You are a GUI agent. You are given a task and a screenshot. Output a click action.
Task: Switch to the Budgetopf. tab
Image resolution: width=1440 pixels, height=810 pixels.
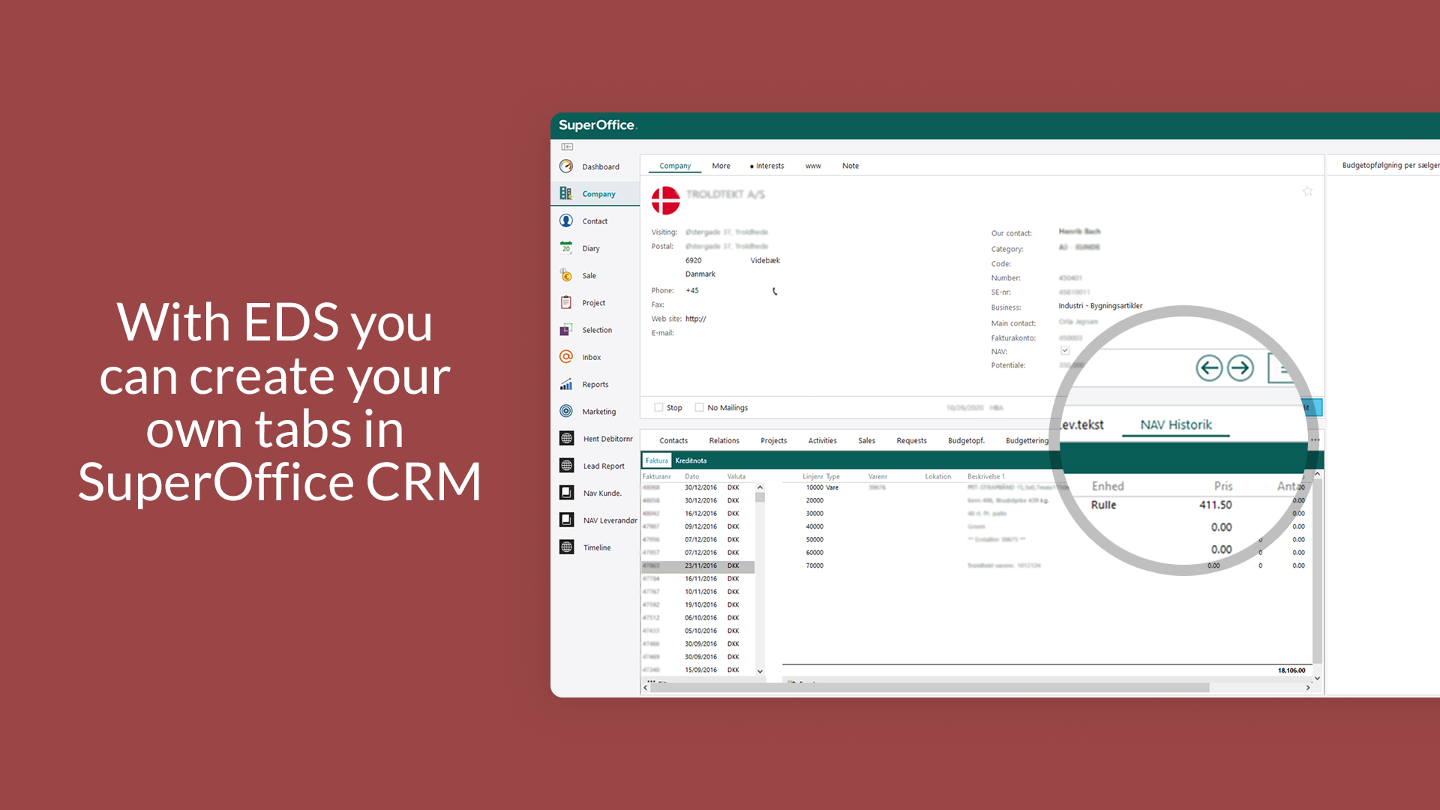pyautogui.click(x=966, y=440)
